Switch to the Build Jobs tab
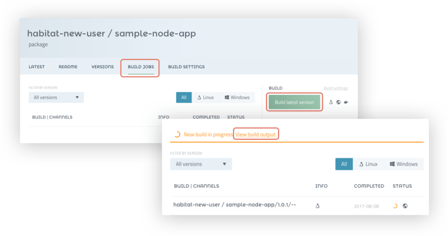The image size is (448, 236). tap(140, 67)
